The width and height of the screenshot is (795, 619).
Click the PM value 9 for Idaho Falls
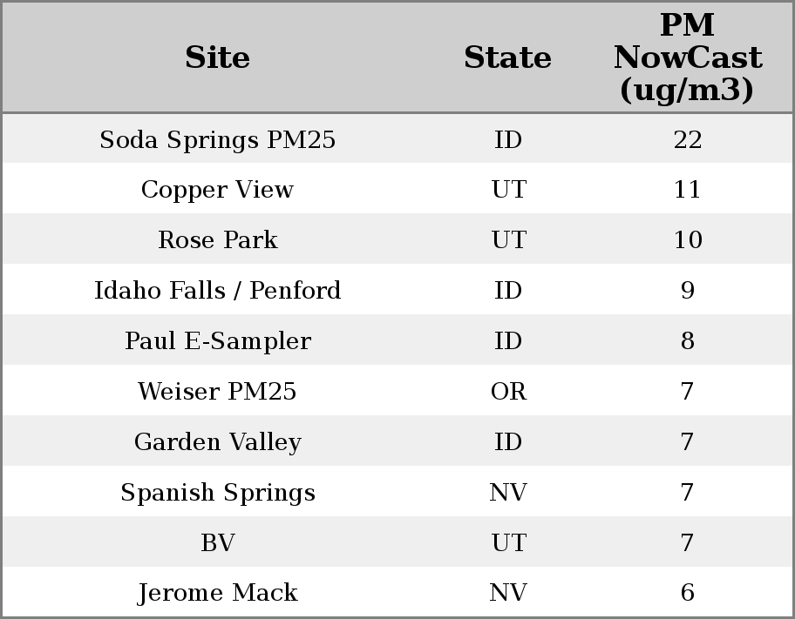coord(687,291)
